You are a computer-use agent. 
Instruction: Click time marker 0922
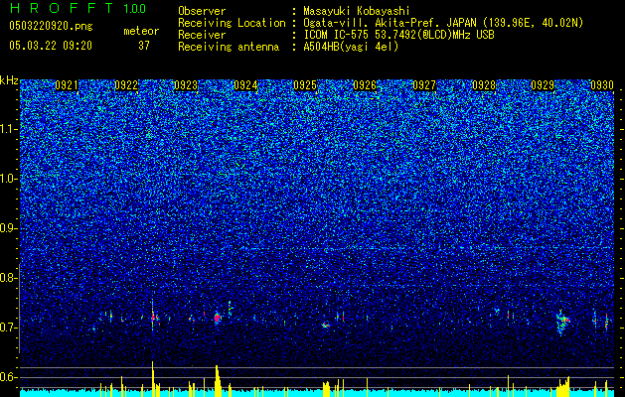pyautogui.click(x=126, y=85)
